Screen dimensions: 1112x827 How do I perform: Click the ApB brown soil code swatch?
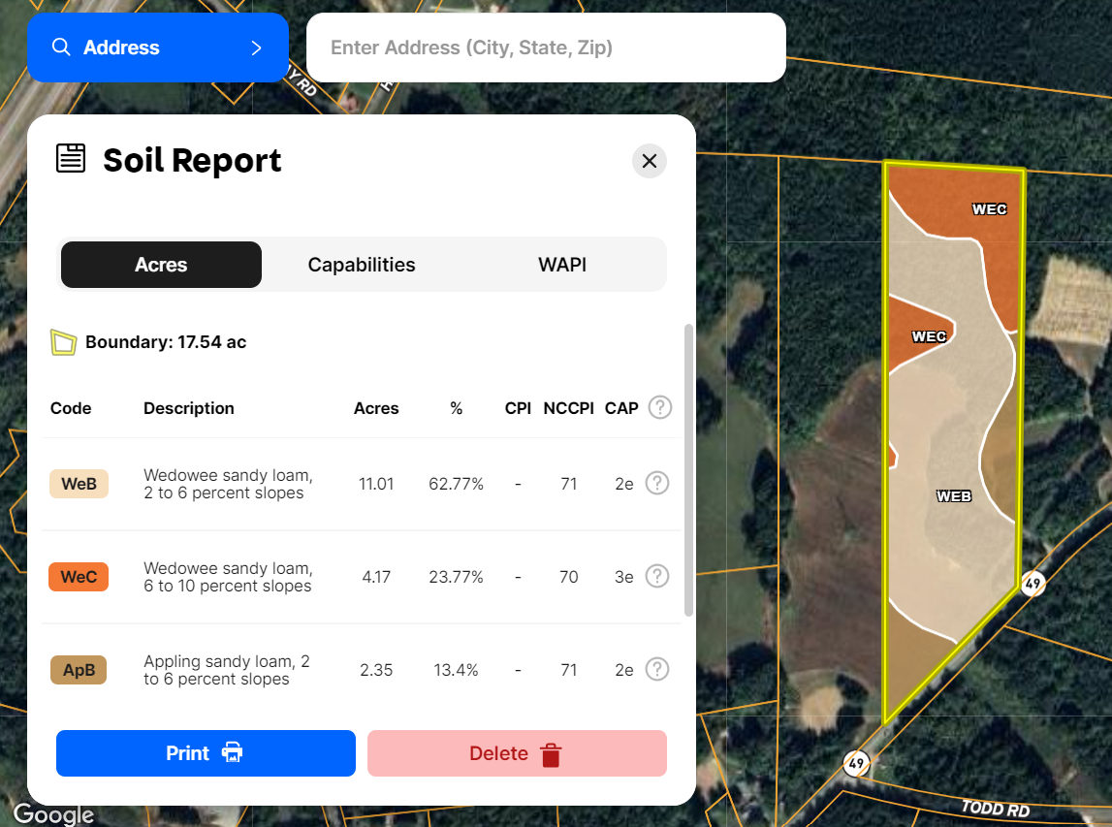[79, 670]
